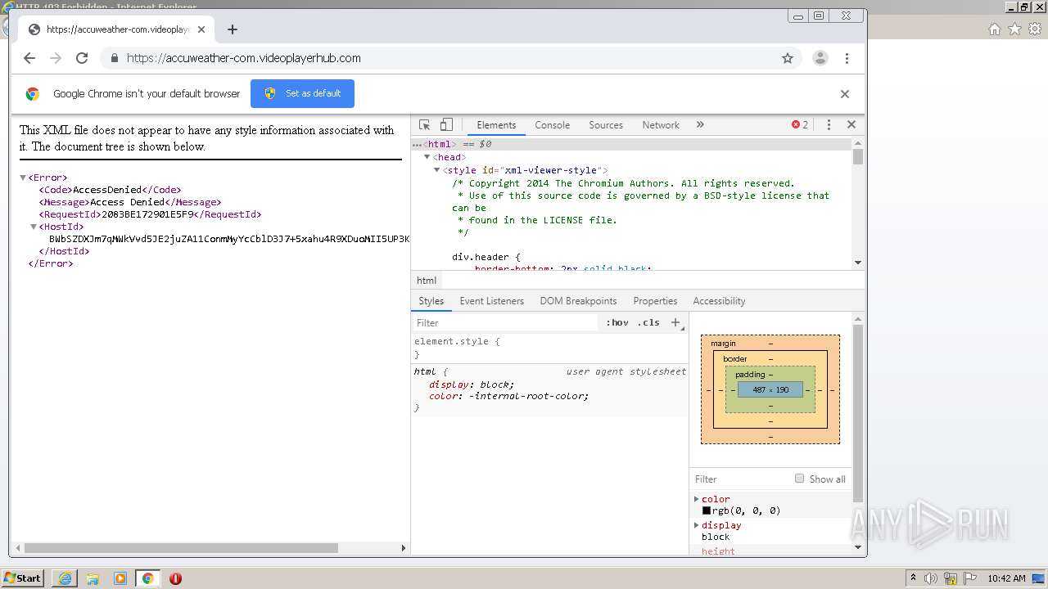This screenshot has height=589, width=1048.
Task: Open Internet Explorer's tools gear
Action: point(1034,29)
